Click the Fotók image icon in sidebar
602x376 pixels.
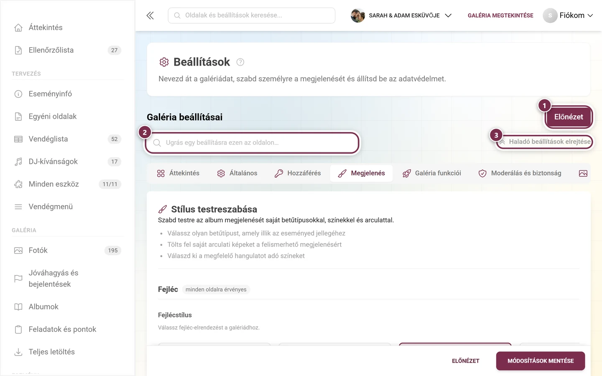pos(18,251)
